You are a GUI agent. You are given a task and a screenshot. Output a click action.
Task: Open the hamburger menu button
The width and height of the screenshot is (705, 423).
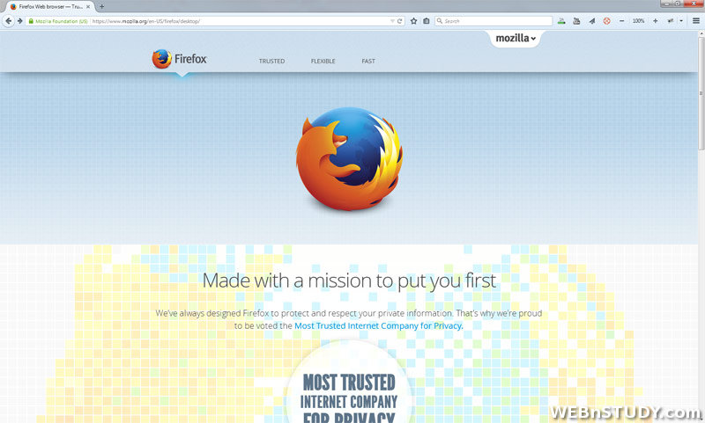[696, 21]
